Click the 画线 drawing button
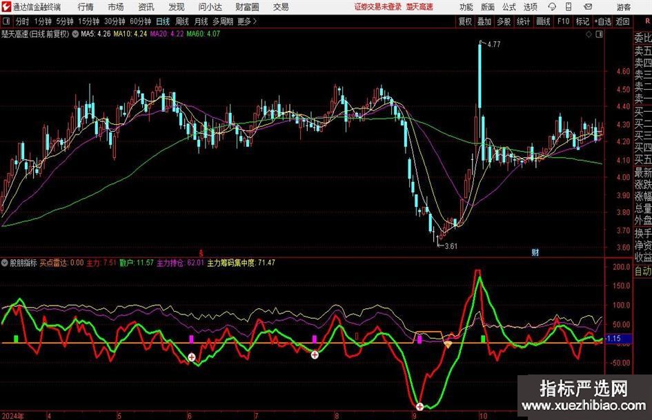652x420 pixels. point(543,21)
